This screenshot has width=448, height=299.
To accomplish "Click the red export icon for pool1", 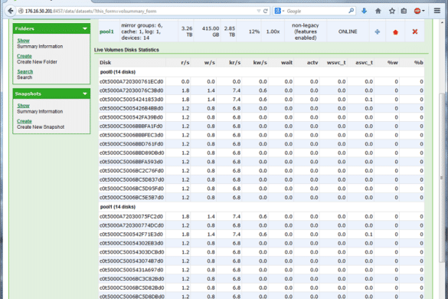I will 395,32.
